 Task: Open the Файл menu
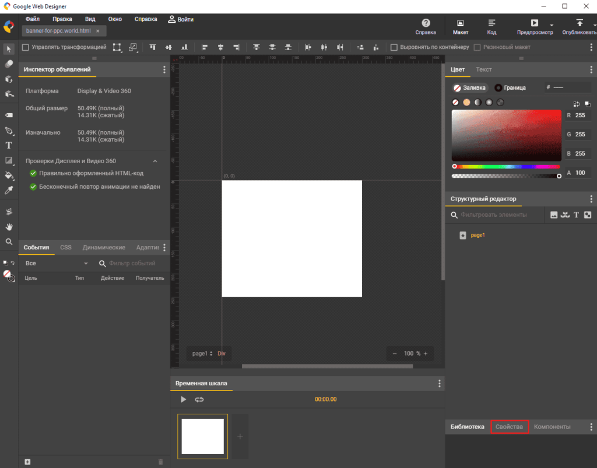(x=33, y=19)
